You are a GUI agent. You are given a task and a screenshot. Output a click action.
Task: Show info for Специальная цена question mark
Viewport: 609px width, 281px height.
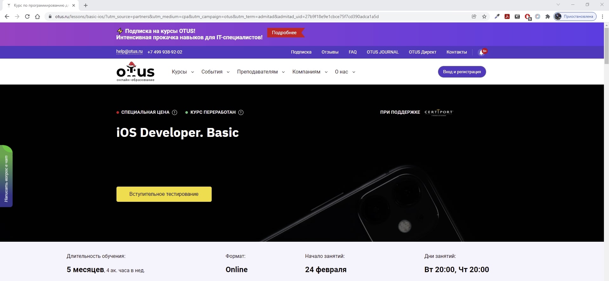point(175,112)
